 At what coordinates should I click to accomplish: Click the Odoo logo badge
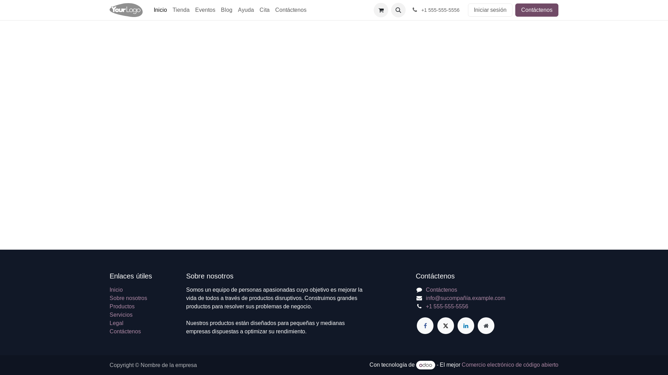tap(426, 365)
